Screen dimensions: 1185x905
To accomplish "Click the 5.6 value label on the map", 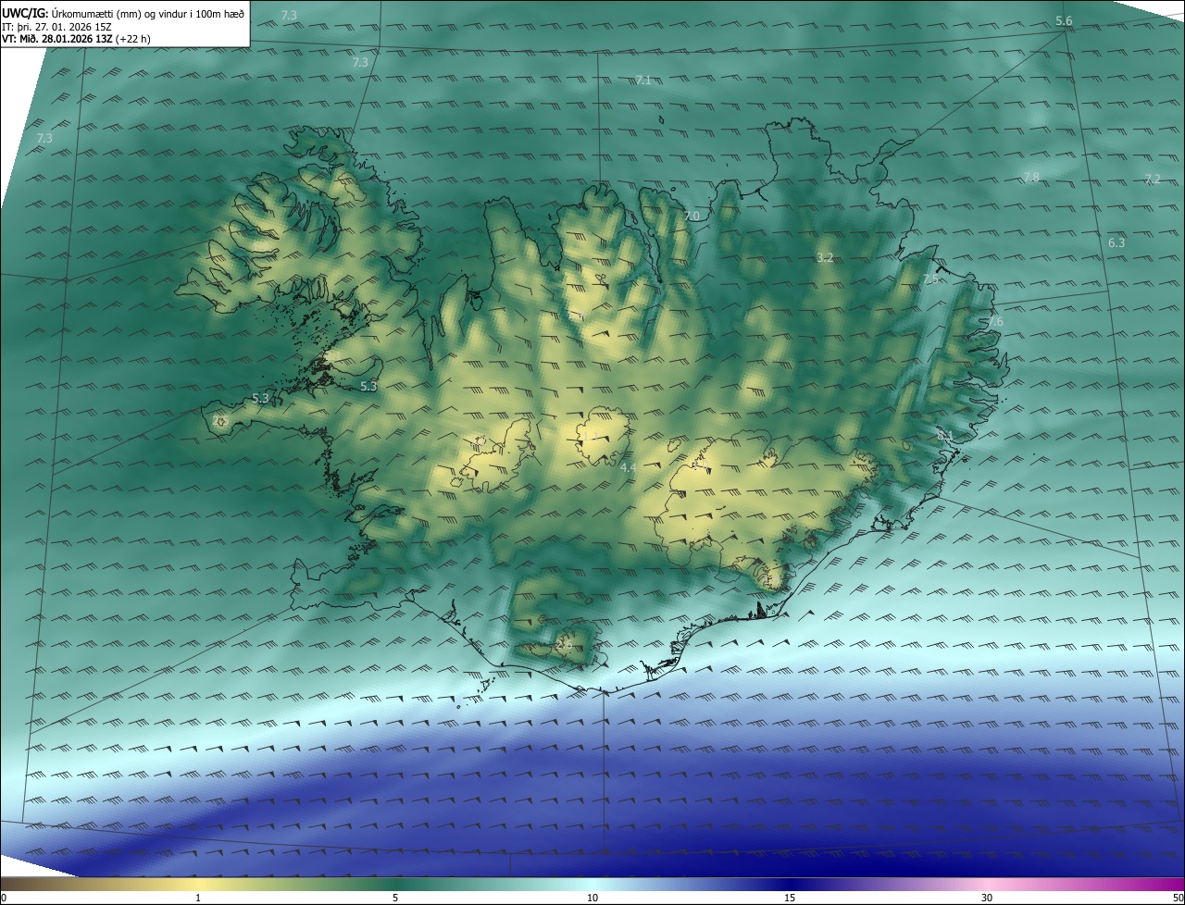I will pyautogui.click(x=1064, y=21).
